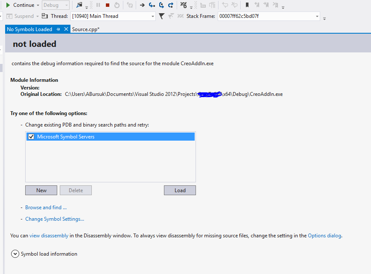Click the New button
371x274 pixels.
[x=41, y=190]
